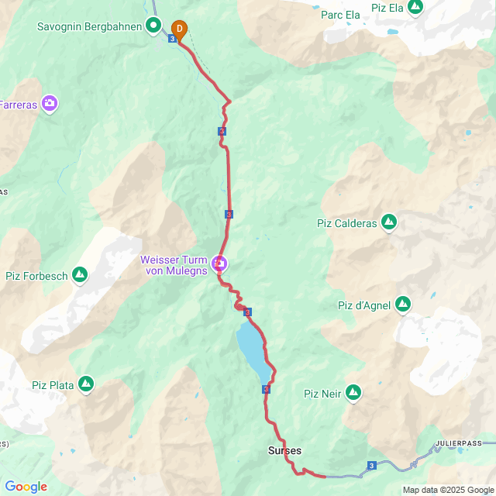
Task: Click the Weisser Turm von Mulegns camera icon
Action: [219, 264]
